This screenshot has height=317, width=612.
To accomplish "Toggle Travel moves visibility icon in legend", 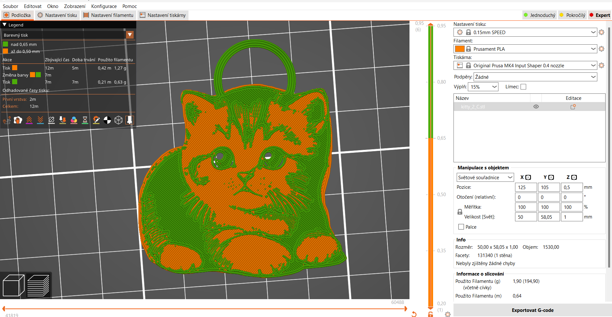I will coord(7,120).
